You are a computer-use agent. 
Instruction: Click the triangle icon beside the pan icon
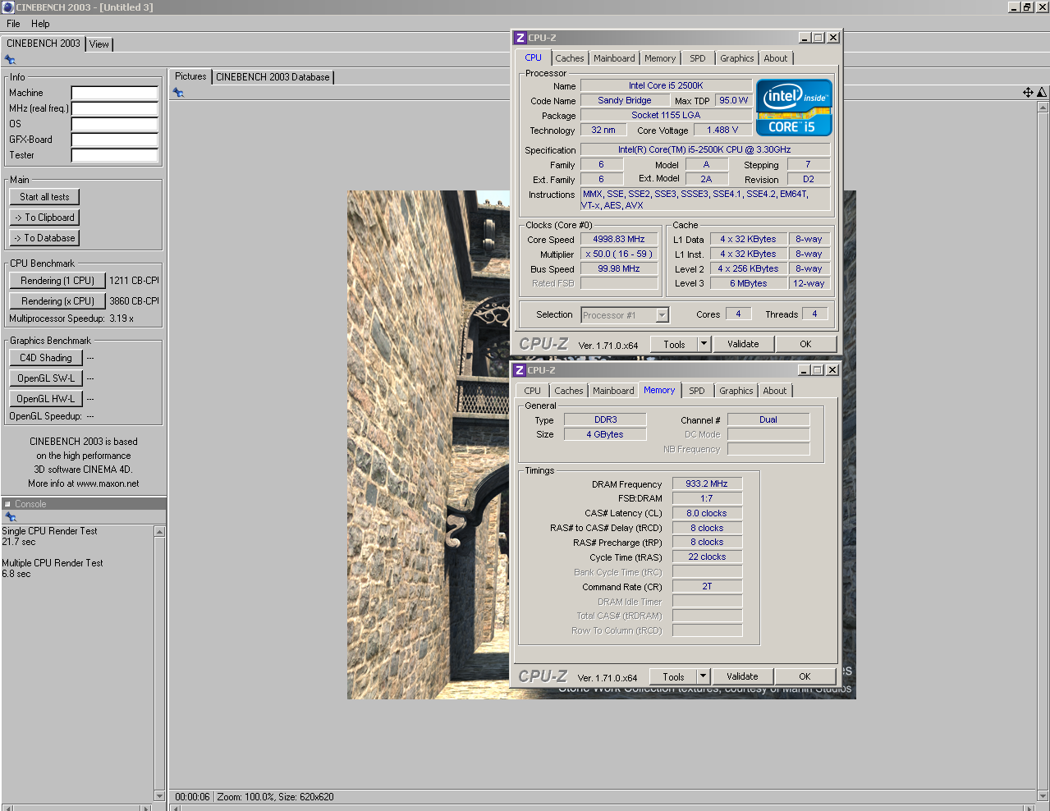coord(1042,93)
